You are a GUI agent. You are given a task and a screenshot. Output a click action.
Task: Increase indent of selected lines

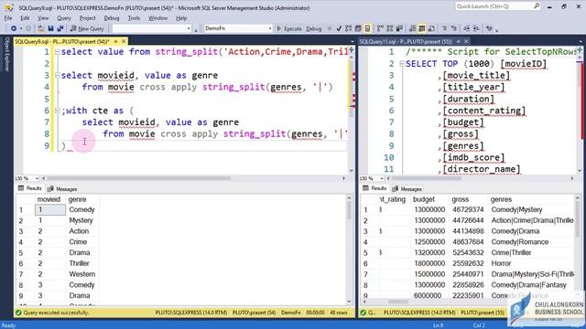coord(476,28)
